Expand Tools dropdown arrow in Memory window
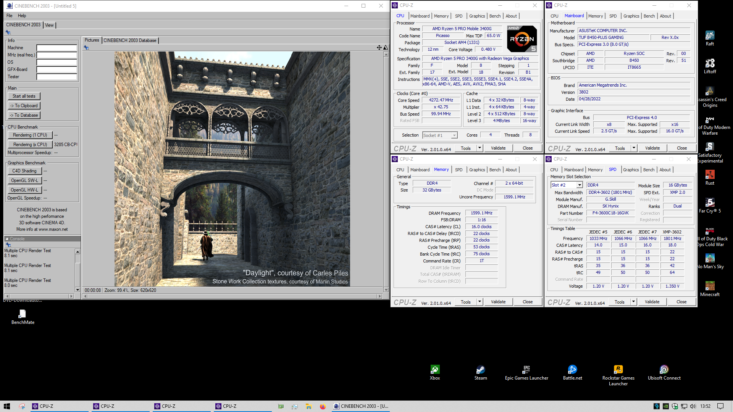The height and width of the screenshot is (412, 733). tap(480, 302)
